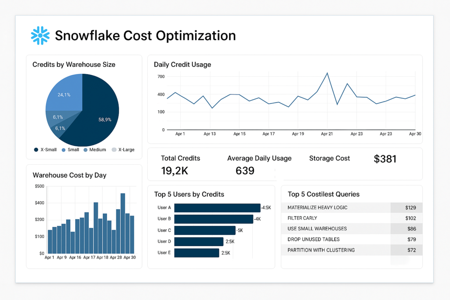Viewport: 450px width, 300px height.
Task: Click the User A bar
Action: coord(217,208)
